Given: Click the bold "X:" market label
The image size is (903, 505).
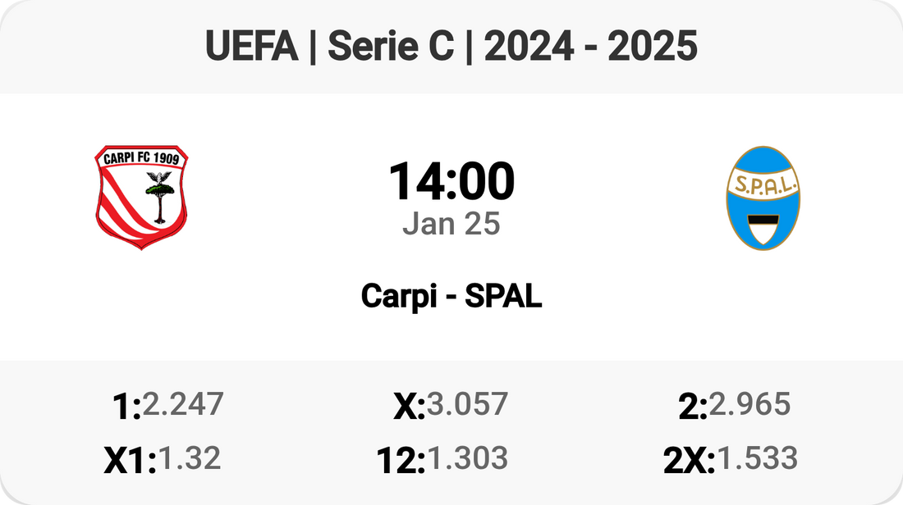Looking at the screenshot, I should click(x=409, y=407).
